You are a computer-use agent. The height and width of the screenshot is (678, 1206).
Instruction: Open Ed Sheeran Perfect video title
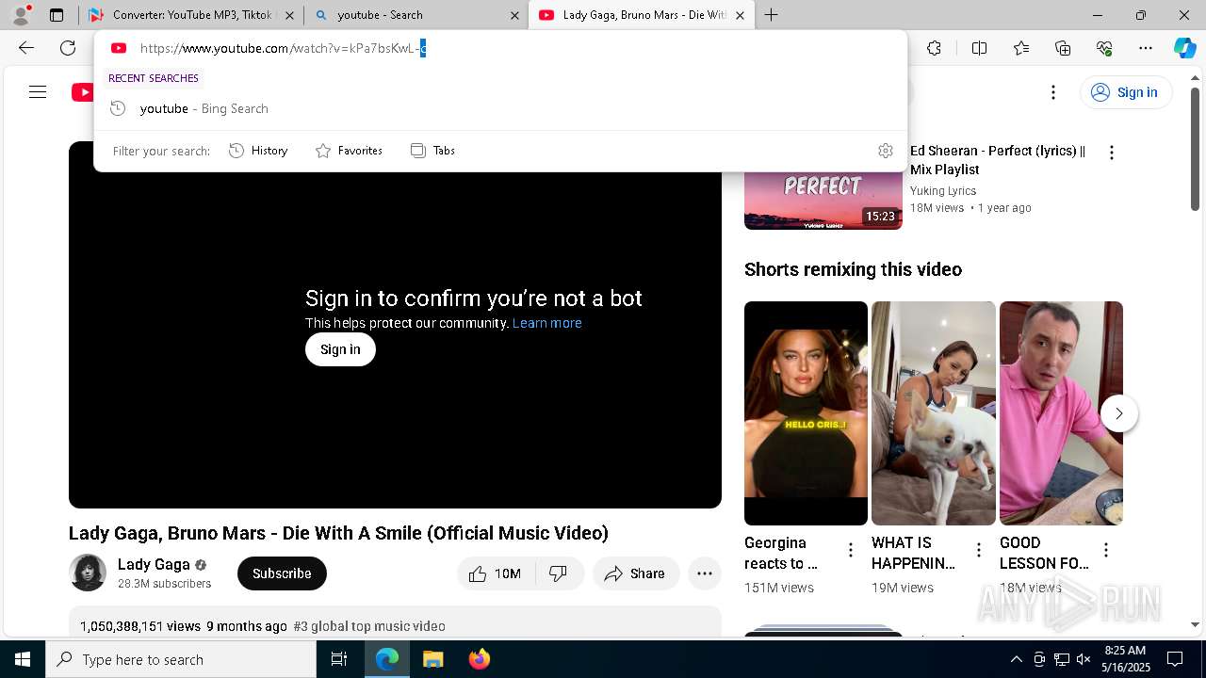[998, 160]
